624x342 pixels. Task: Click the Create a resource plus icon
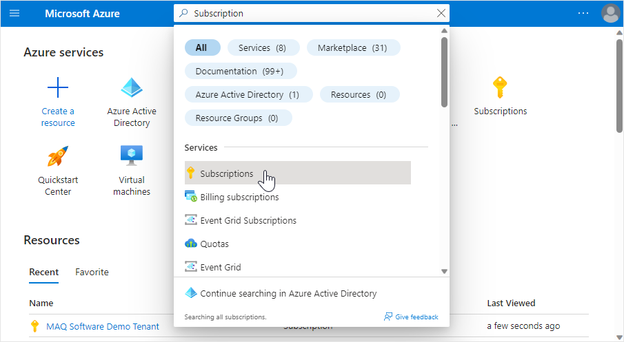tap(58, 88)
